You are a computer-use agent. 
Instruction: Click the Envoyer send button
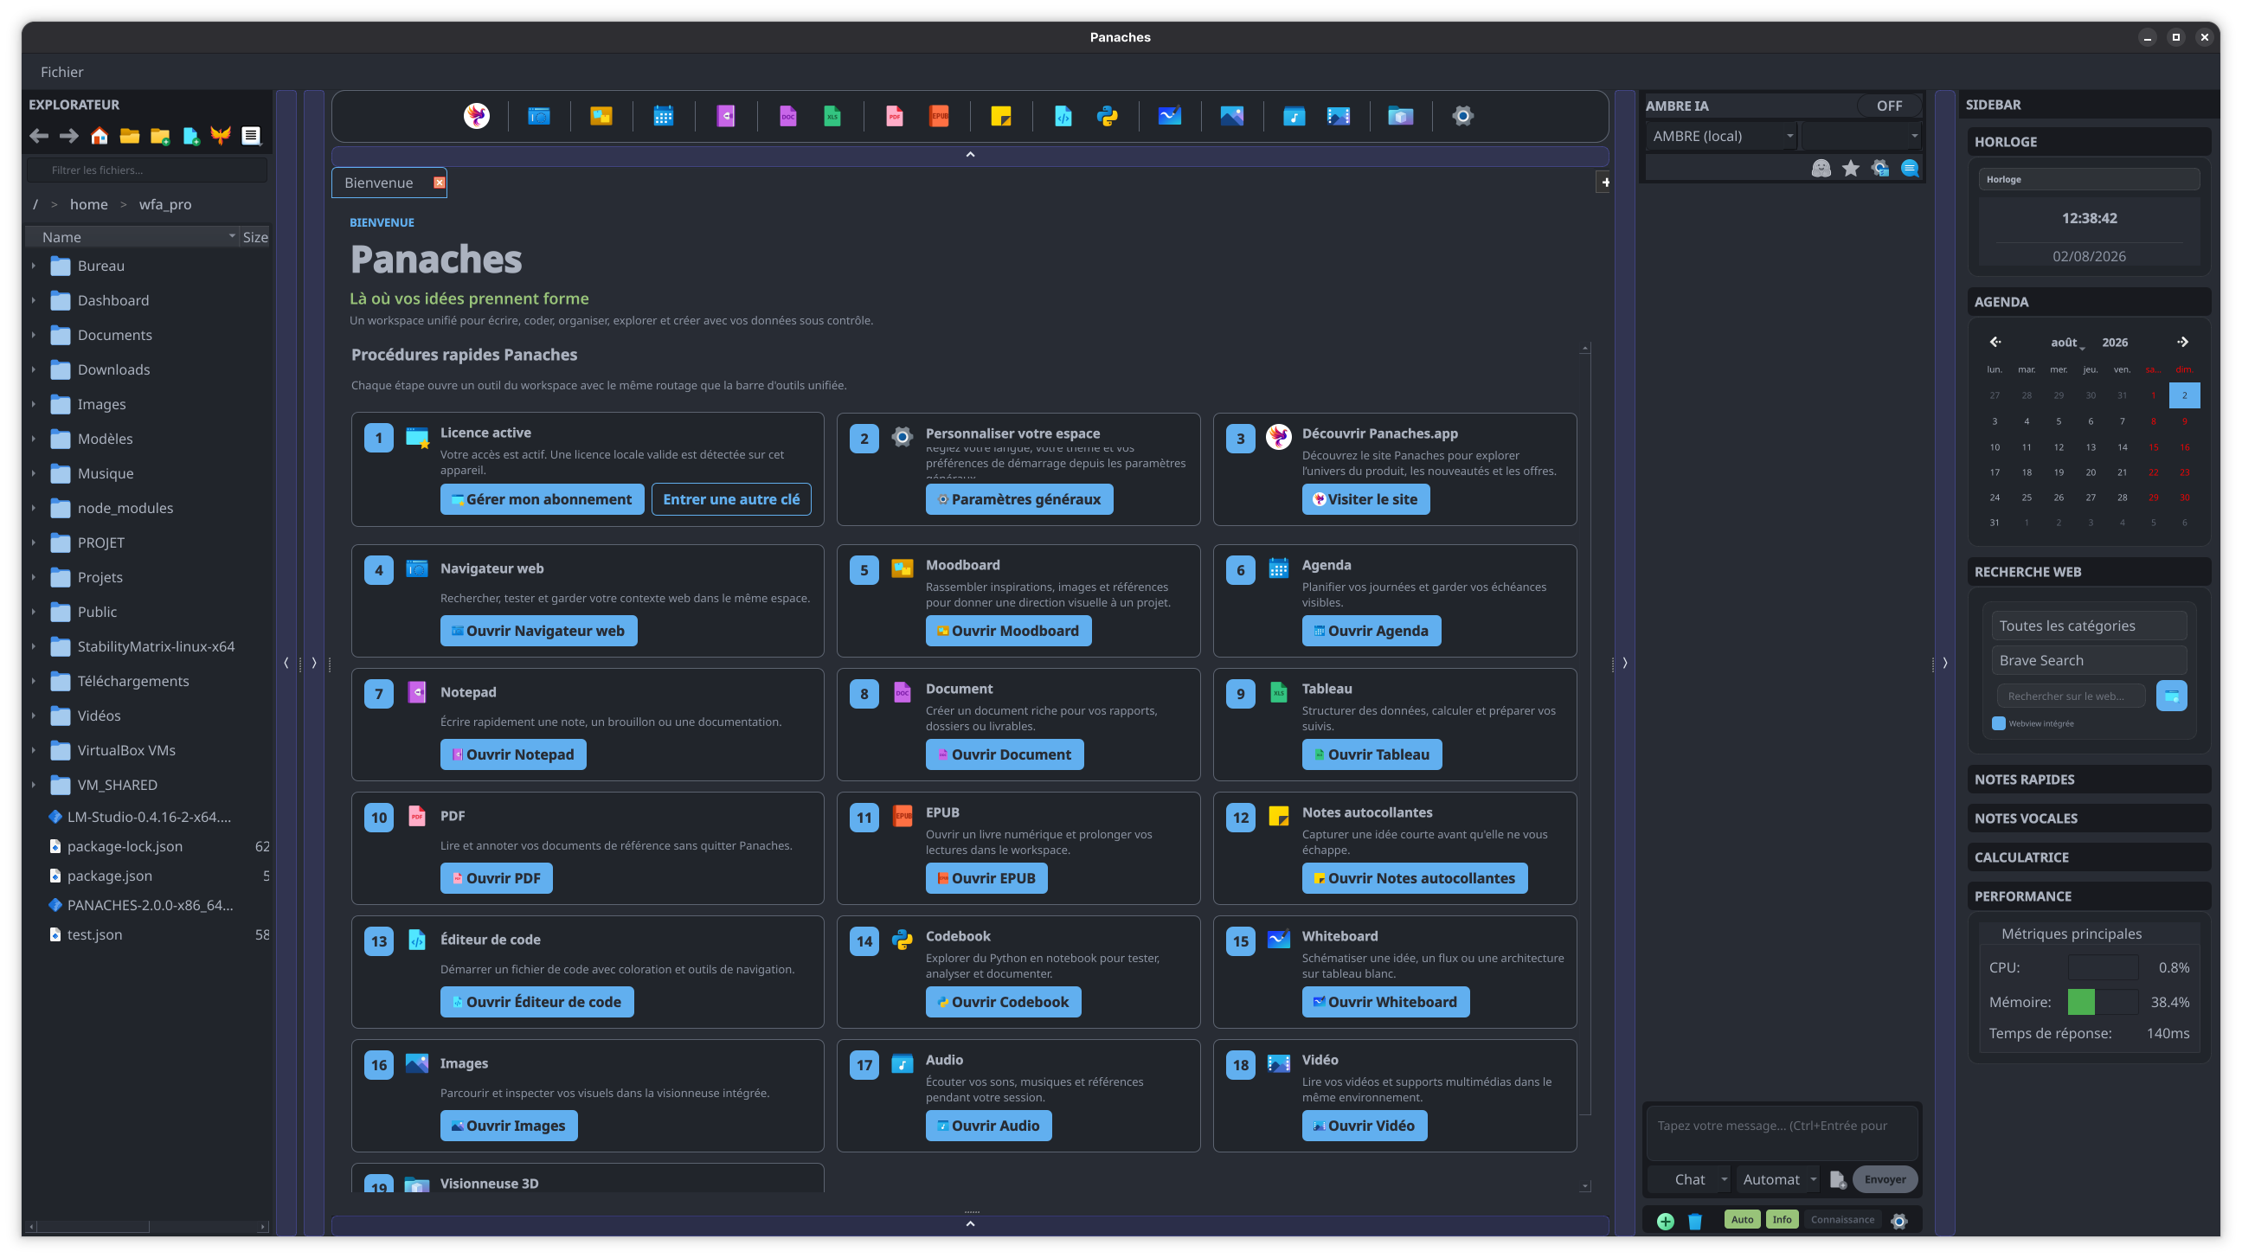[1885, 1180]
